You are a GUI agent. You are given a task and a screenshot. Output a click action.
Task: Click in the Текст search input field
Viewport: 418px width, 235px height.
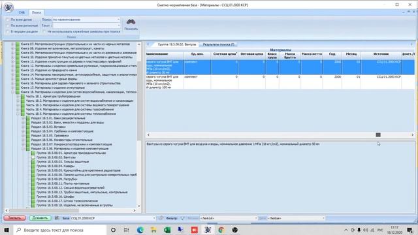coord(84,25)
